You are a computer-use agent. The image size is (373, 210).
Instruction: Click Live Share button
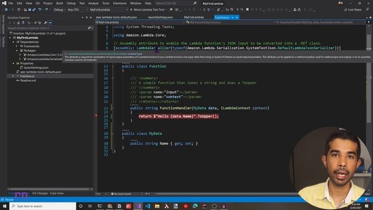tap(353, 10)
